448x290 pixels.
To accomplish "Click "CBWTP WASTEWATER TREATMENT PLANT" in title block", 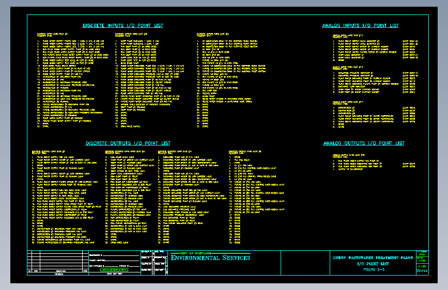I will pyautogui.click(x=373, y=257).
